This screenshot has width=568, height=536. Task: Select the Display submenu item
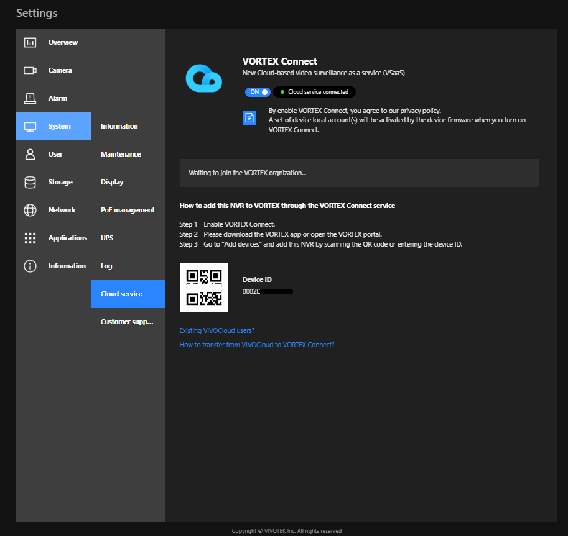(112, 182)
